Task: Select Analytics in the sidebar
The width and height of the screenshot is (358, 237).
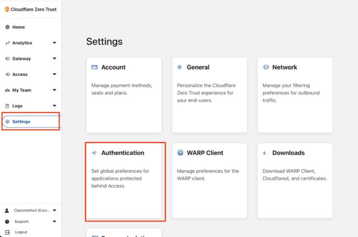Action: [22, 43]
